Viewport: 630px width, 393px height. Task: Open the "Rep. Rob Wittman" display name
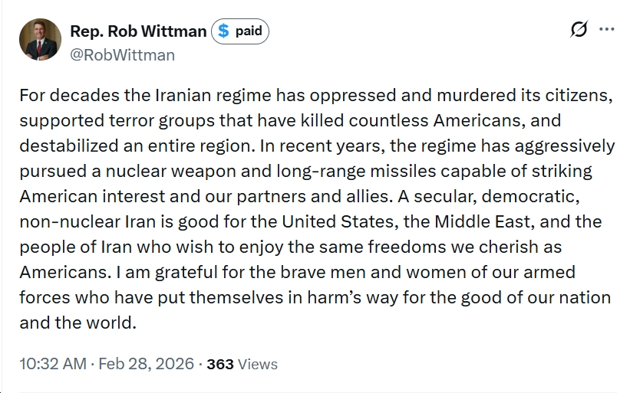pos(138,31)
